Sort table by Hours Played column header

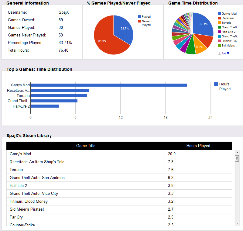[x=198, y=146]
